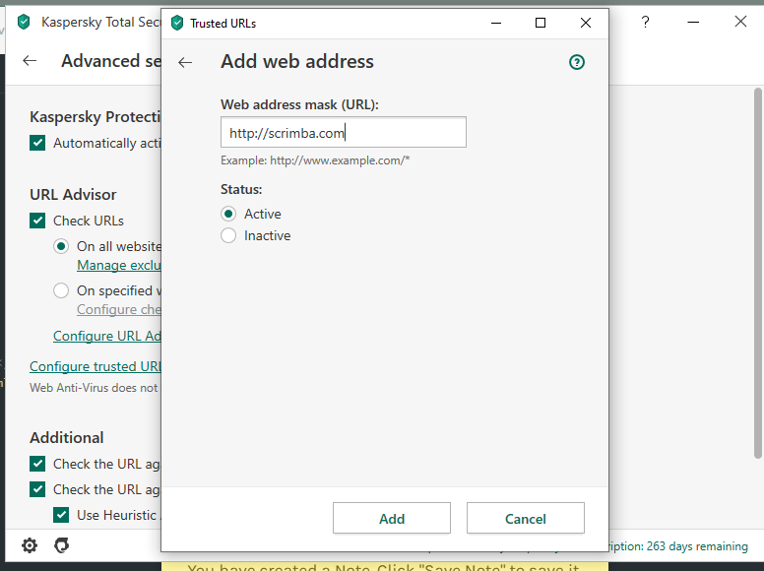The image size is (764, 571).
Task: Open Configure trusted URLs link
Action: pyautogui.click(x=95, y=366)
